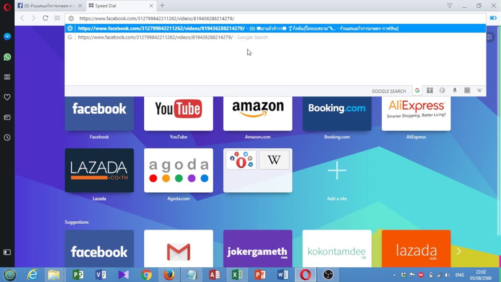Choose the Google Search suggestion for the URL
Image resolution: width=501 pixels, height=282 pixels.
click(276, 37)
